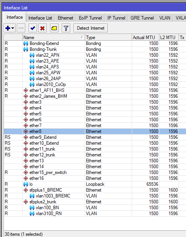Click the Remove minus button
Image resolution: width=186 pixels, height=237 pixels.
click(x=21, y=28)
